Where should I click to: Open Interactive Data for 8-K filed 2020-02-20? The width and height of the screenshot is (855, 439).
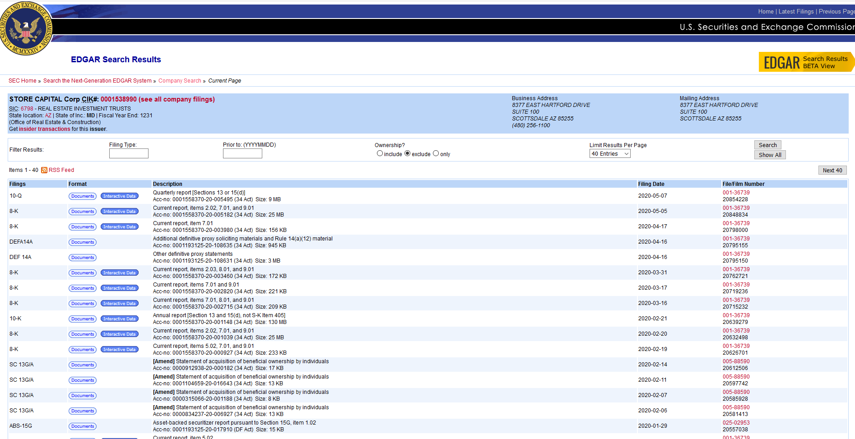(119, 334)
